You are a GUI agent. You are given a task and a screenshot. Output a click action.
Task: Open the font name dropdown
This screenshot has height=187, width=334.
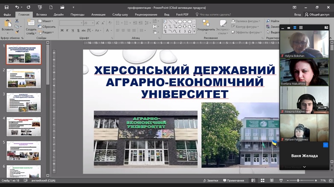point(81,23)
